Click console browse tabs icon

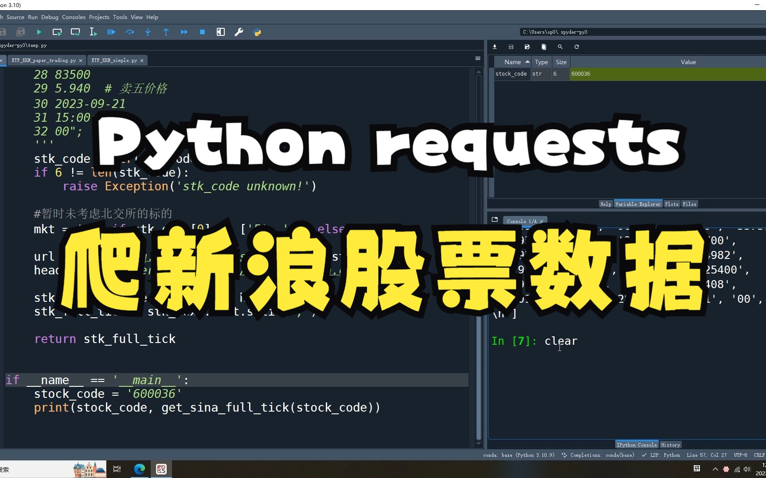[x=495, y=220]
